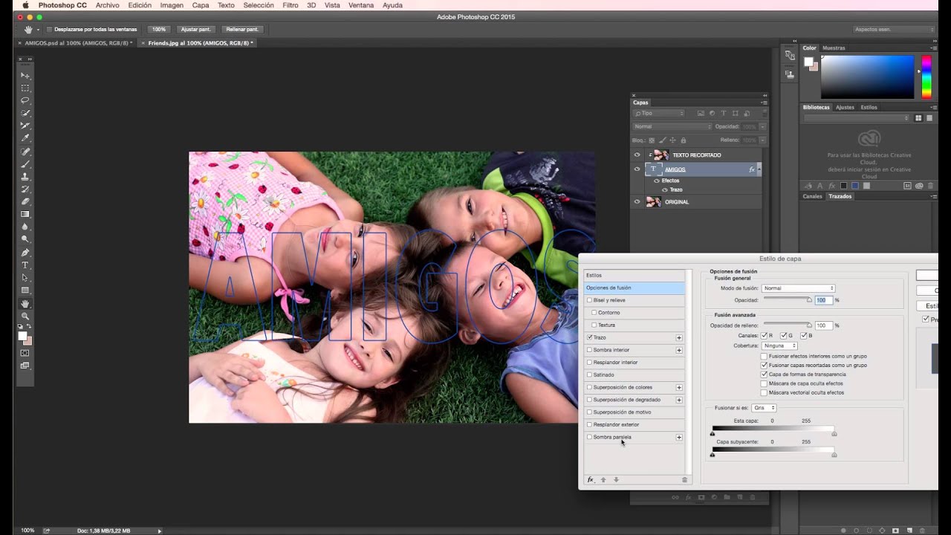Click Rellenar pant. button
951x535 pixels.
[x=242, y=29]
